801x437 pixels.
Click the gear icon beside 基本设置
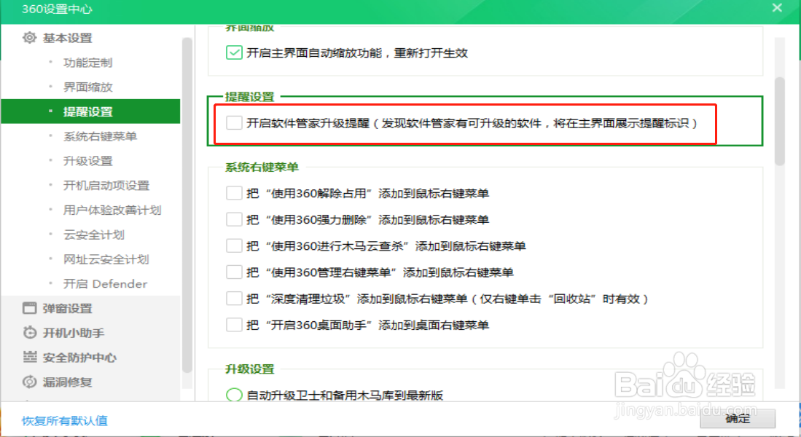pos(30,38)
